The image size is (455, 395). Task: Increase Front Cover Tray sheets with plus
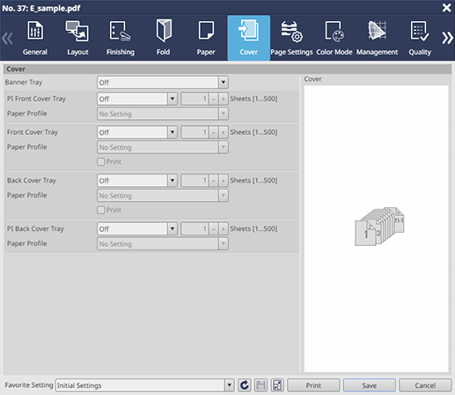(x=224, y=132)
